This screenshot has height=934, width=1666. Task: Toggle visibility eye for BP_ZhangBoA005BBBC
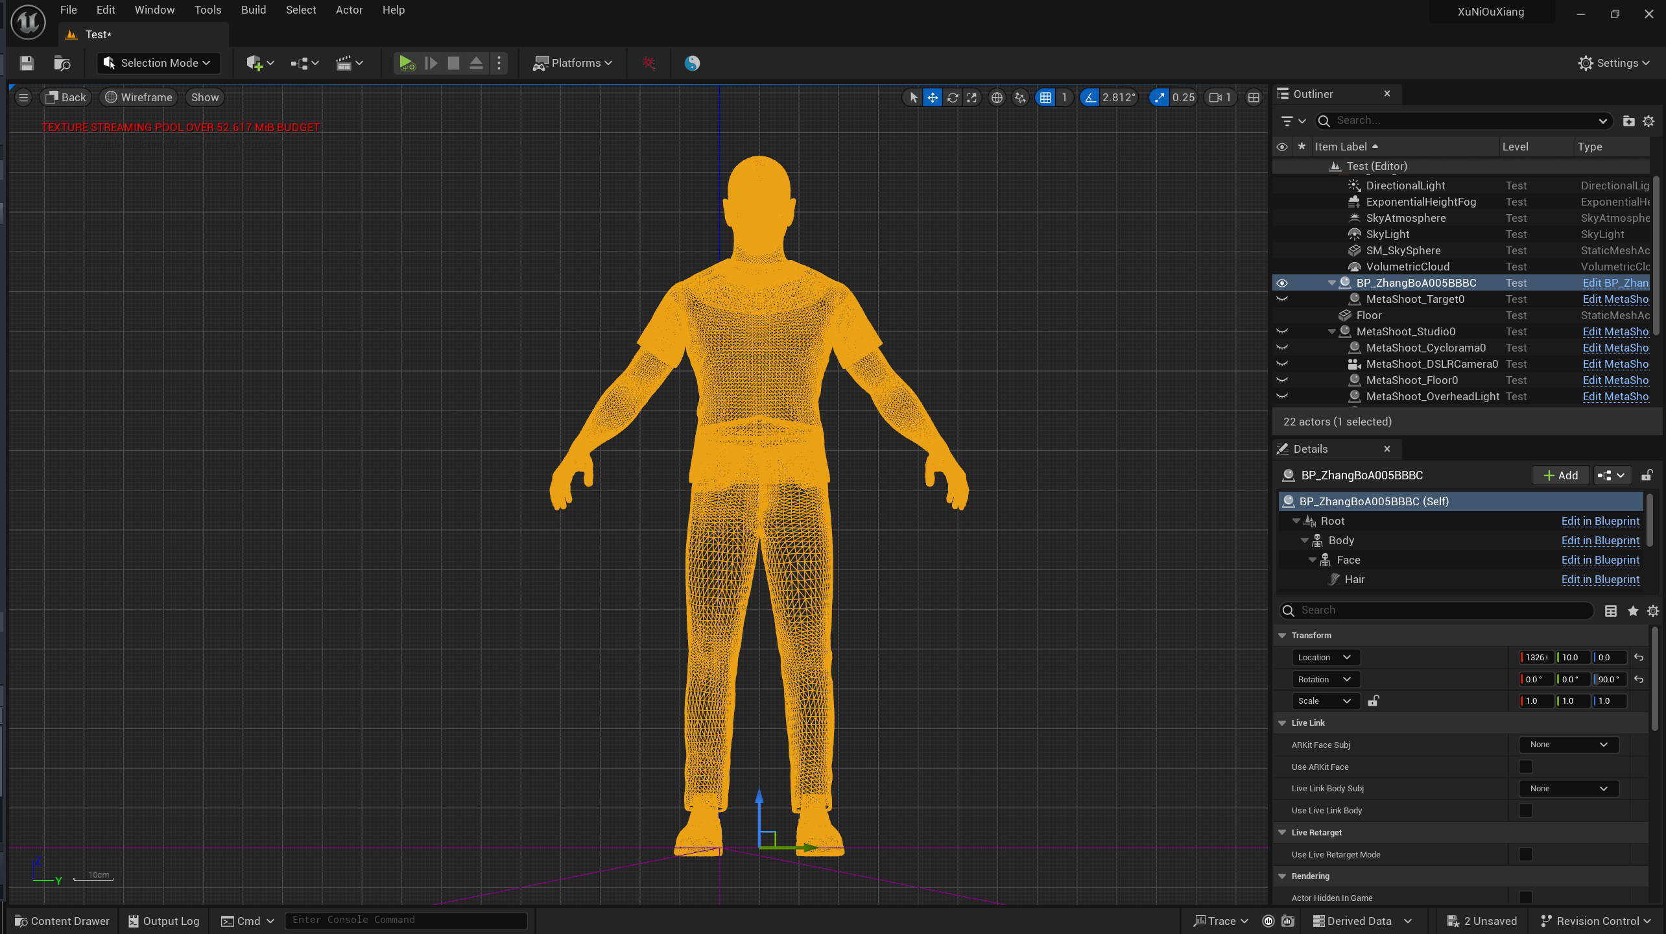[1282, 283]
